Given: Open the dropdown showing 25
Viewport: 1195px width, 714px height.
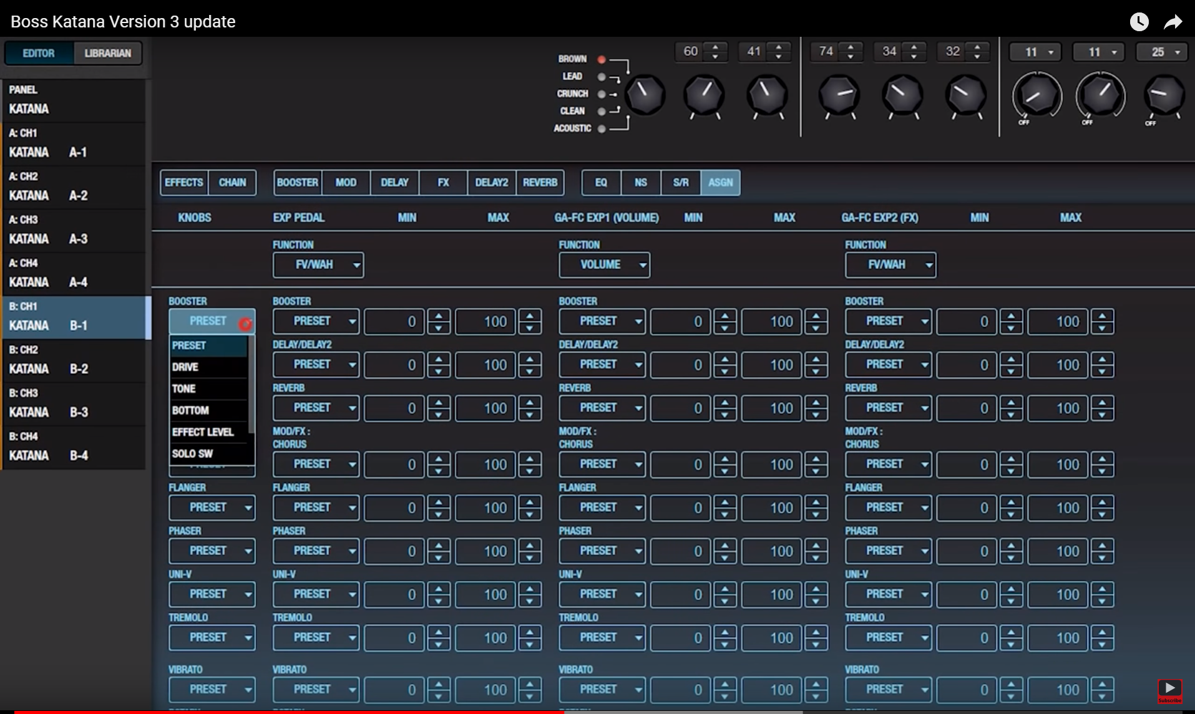Looking at the screenshot, I should point(1162,52).
